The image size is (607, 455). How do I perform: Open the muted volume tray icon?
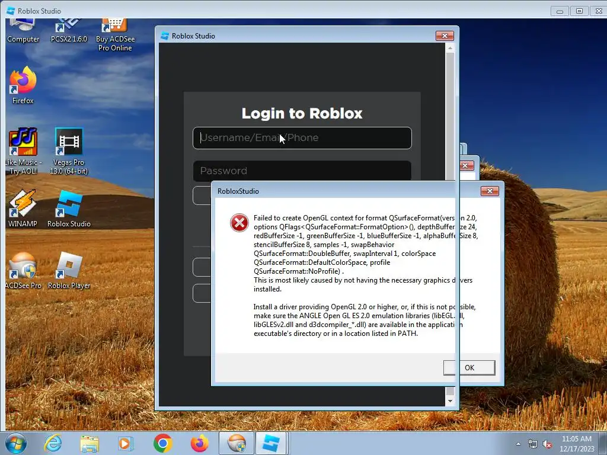(x=547, y=444)
